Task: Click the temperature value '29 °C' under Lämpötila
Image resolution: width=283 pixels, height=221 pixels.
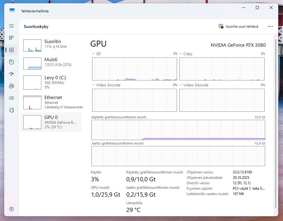Action: (133, 210)
